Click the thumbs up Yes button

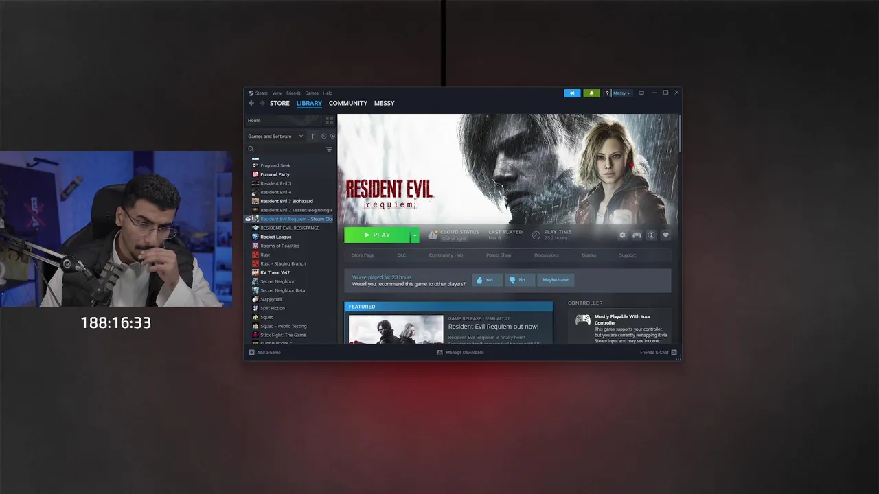[488, 280]
